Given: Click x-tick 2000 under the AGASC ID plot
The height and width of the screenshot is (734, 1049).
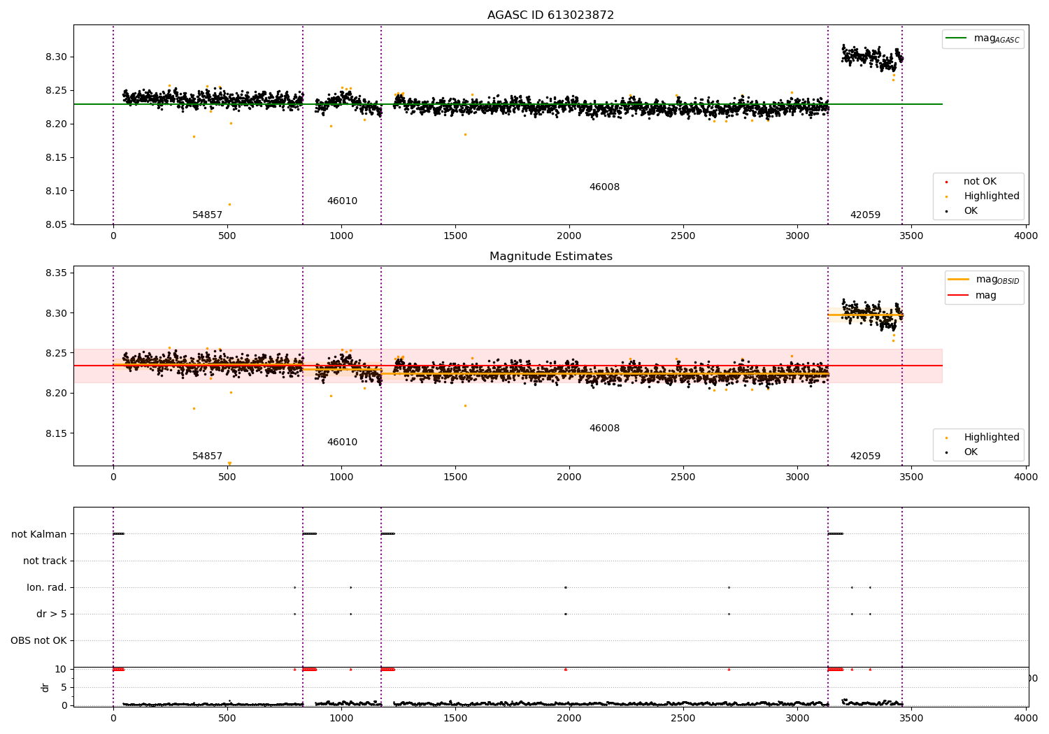Looking at the screenshot, I should (x=569, y=236).
